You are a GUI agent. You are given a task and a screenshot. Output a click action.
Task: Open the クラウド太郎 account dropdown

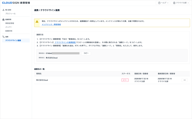point(180,3)
